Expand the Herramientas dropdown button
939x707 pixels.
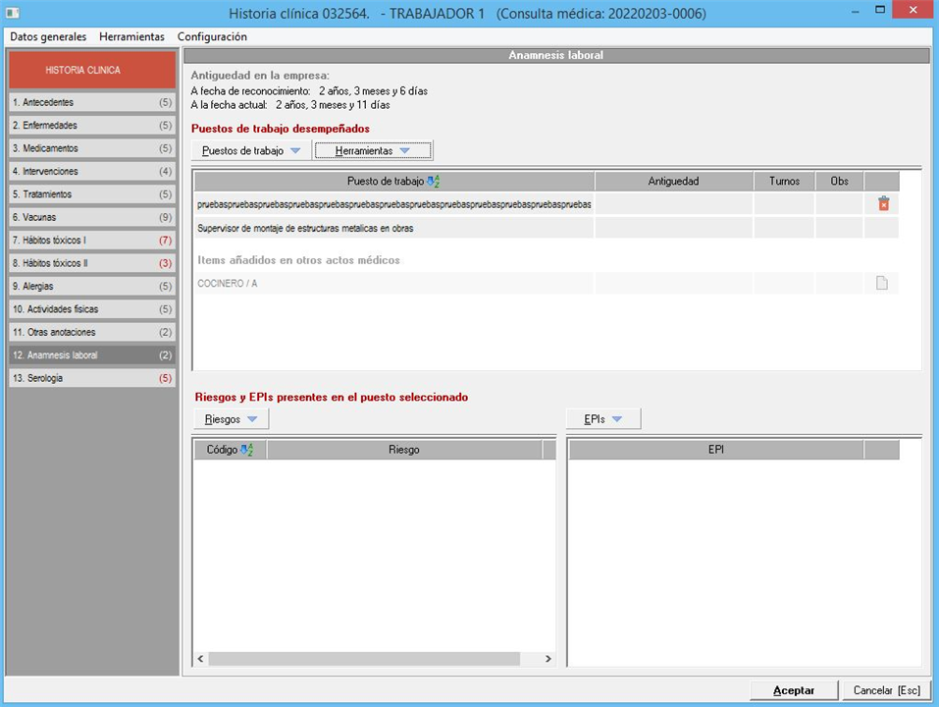point(372,150)
